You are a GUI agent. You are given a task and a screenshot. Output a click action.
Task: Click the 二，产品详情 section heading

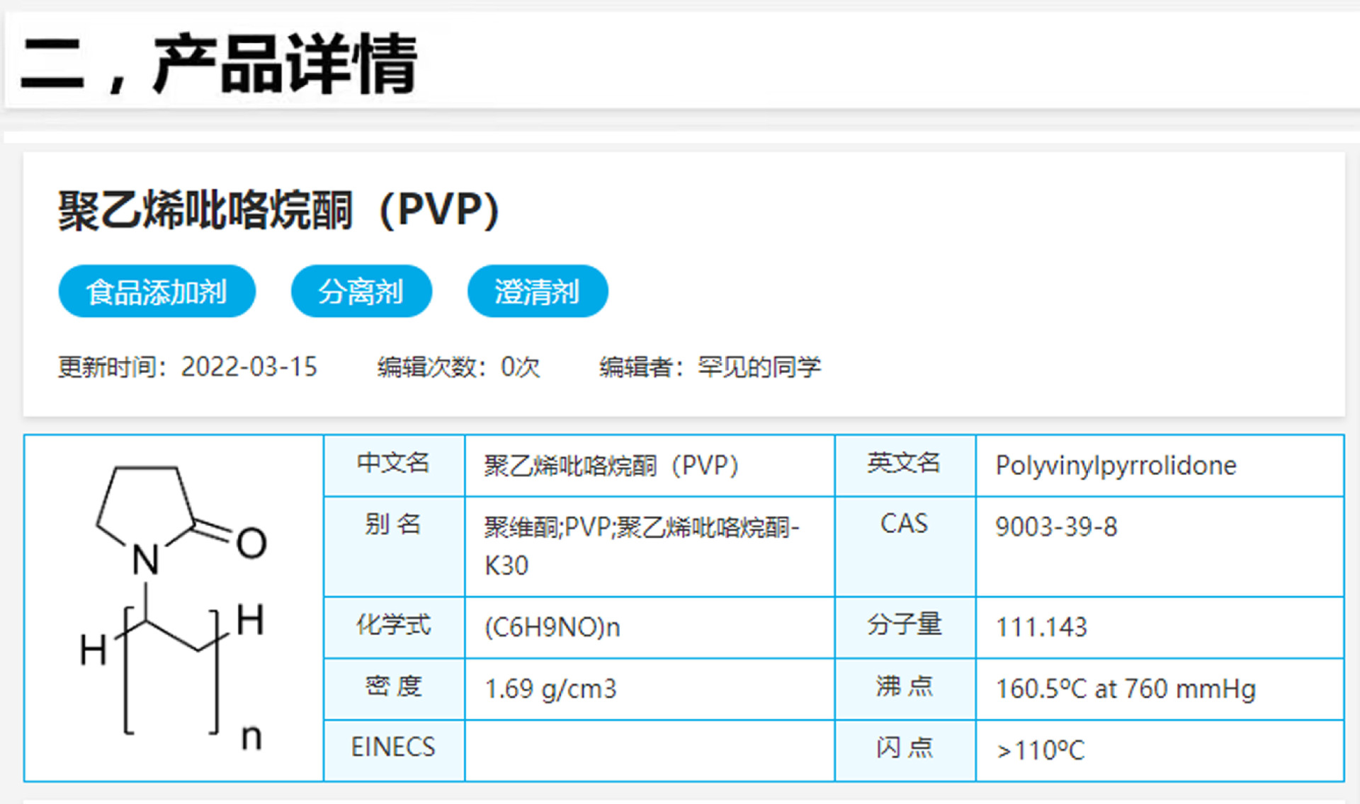point(220,64)
